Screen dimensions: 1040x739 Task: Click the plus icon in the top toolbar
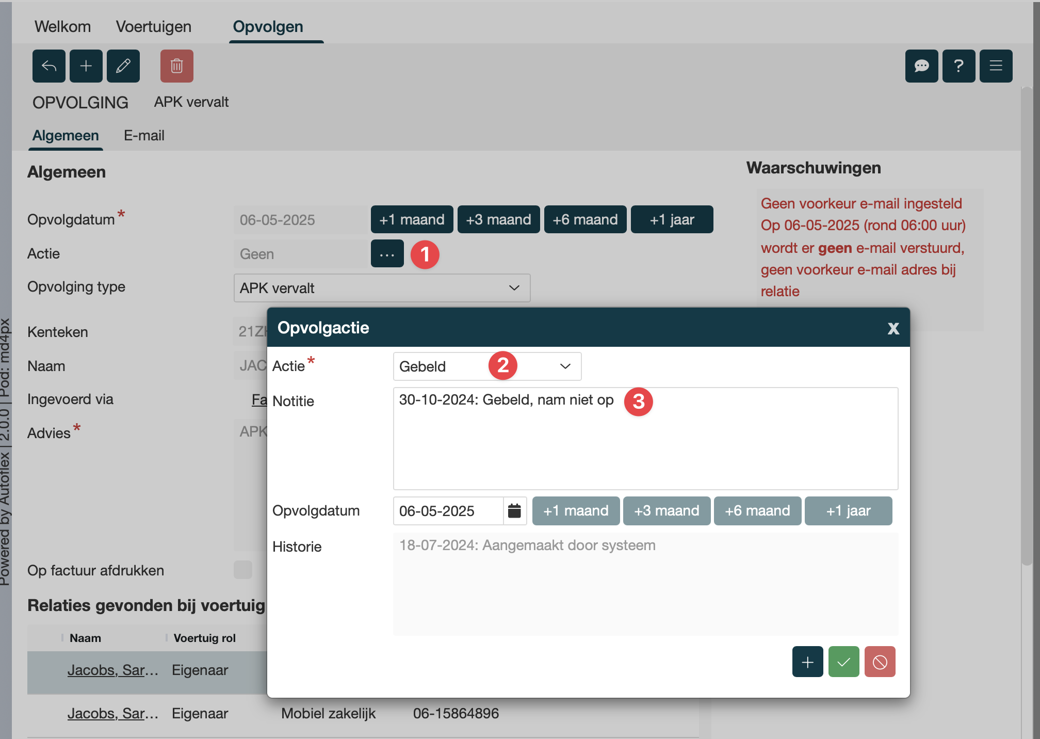coord(86,66)
